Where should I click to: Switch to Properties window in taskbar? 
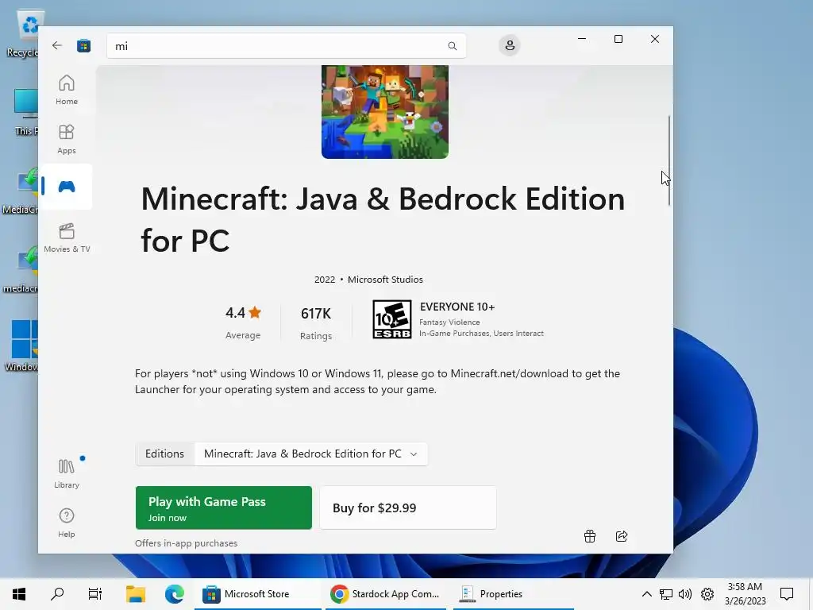[514, 594]
